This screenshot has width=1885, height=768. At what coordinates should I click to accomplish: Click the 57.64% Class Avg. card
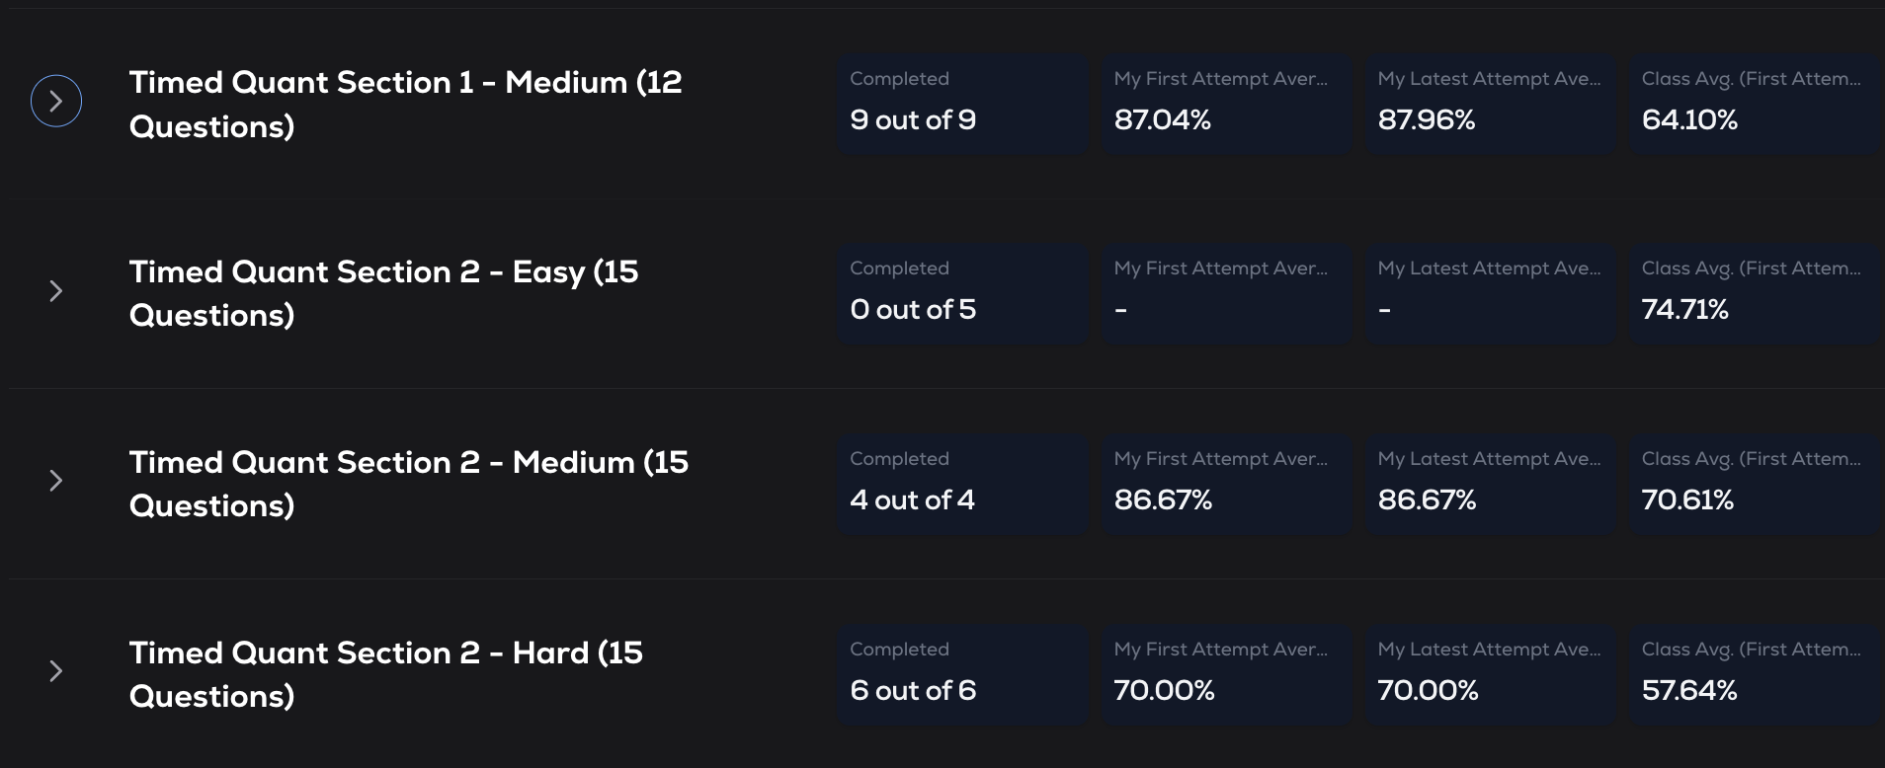click(1755, 674)
